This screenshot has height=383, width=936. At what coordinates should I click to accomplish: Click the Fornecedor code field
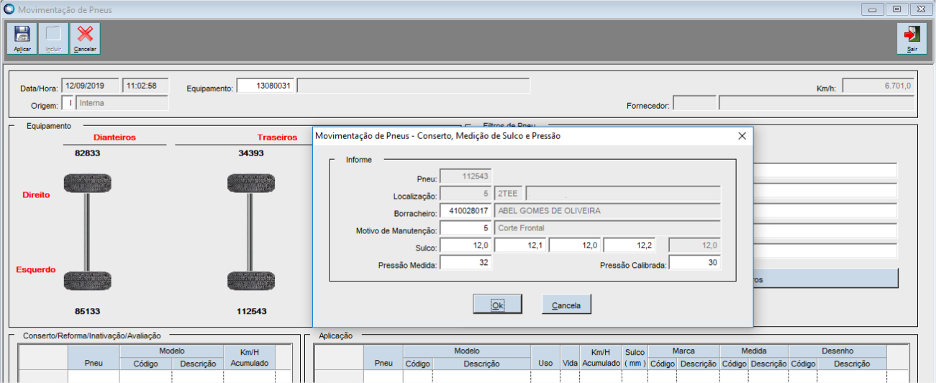[694, 103]
